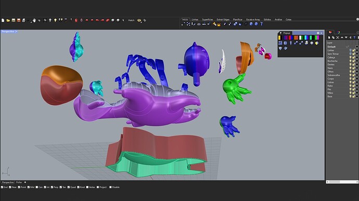Show the Linhas layer via its bulb icon
359x201 pixels.
pos(350,50)
